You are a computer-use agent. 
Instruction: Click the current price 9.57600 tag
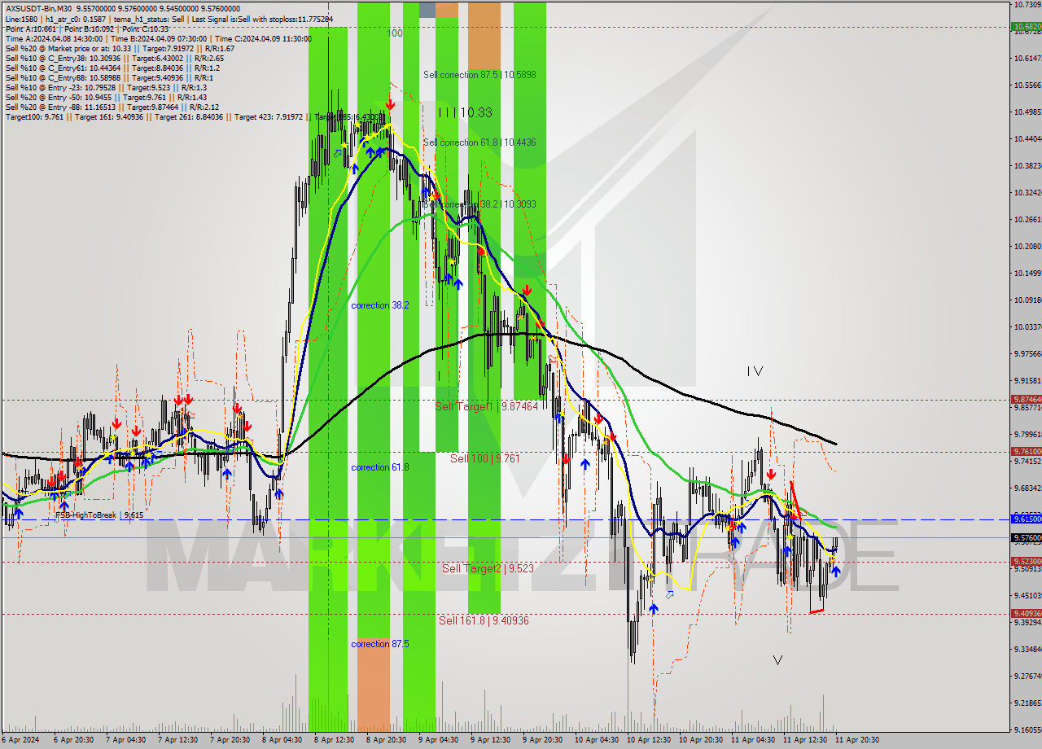1026,537
